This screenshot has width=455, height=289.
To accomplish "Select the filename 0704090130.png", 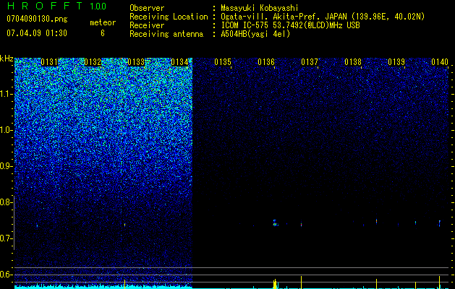I will point(37,19).
